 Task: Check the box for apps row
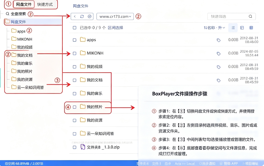[74, 40]
